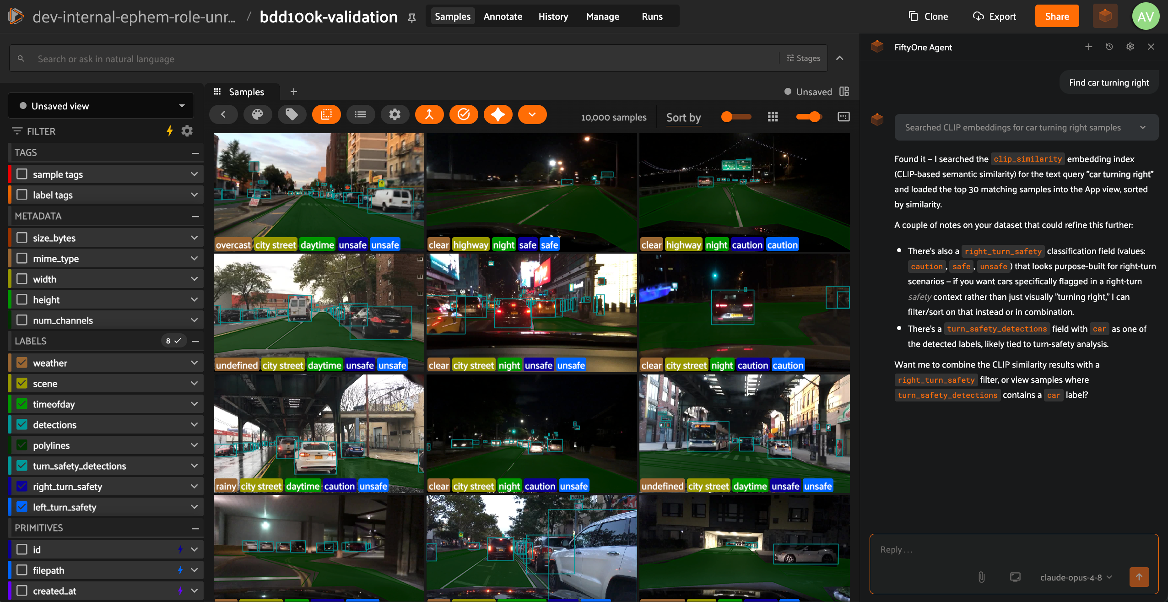1168x602 pixels.
Task: Open display options gear in toolbar
Action: coord(395,114)
